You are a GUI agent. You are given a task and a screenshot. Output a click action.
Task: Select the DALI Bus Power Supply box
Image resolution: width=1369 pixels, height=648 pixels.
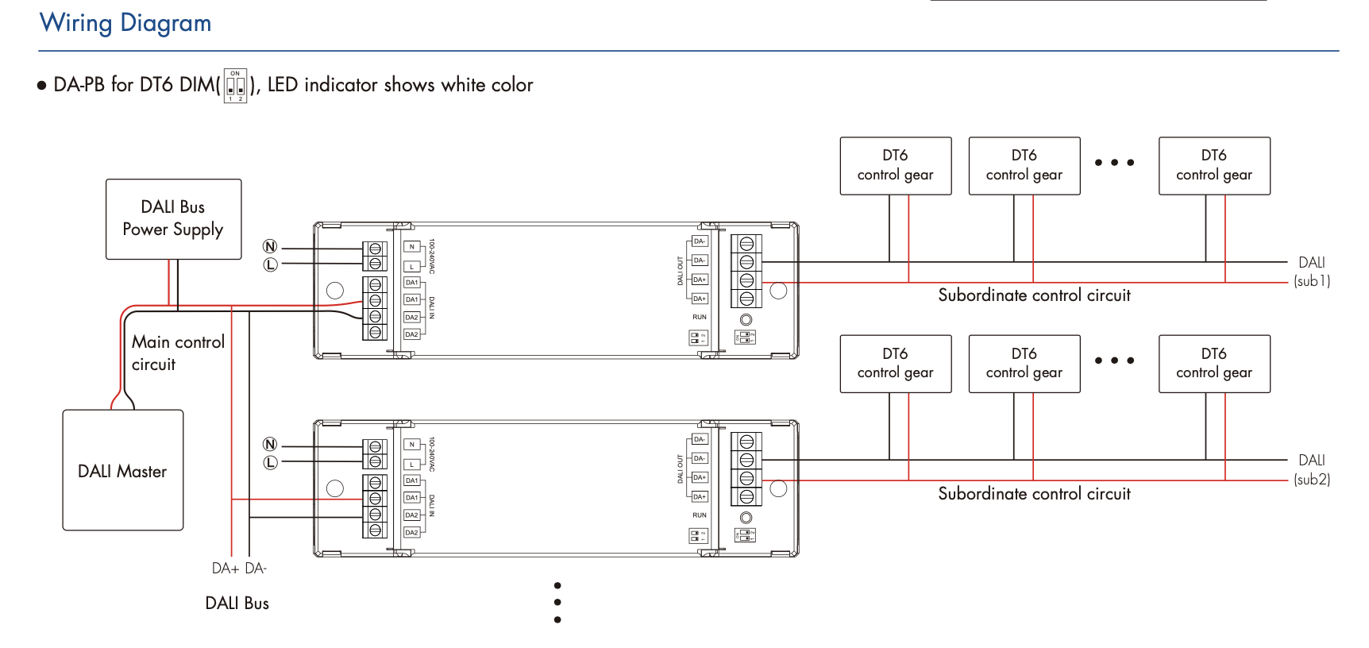pyautogui.click(x=173, y=219)
